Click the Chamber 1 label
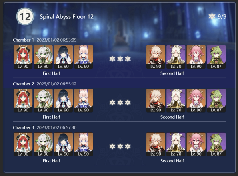238x176 pixels. 23,40
